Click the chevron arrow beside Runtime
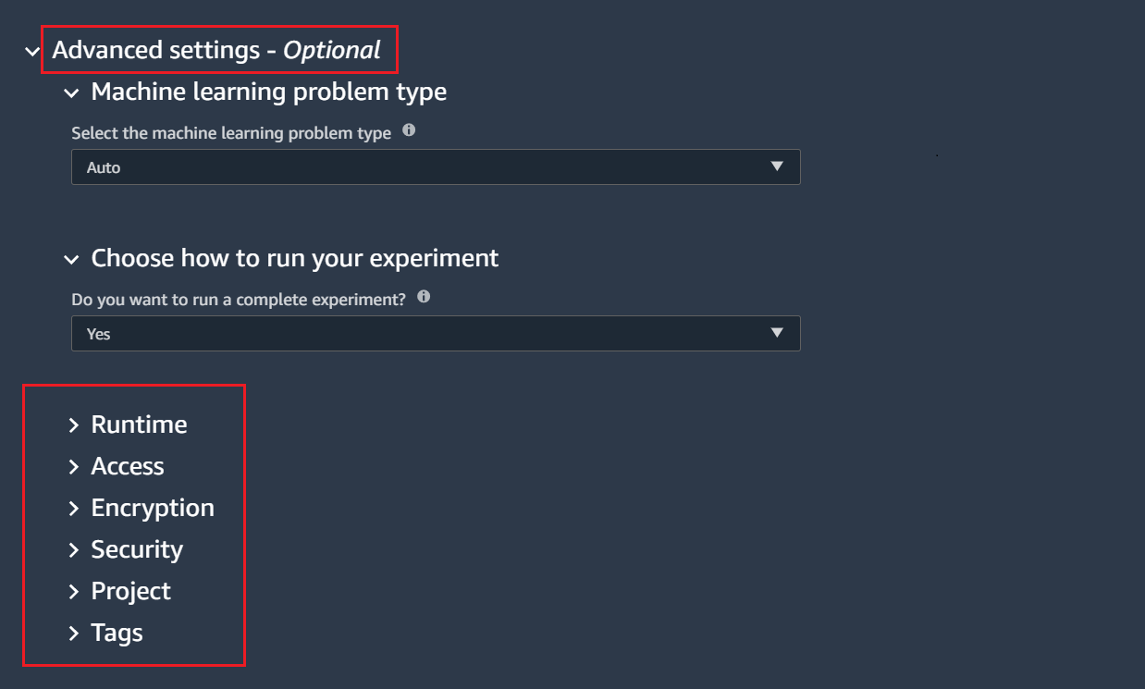The width and height of the screenshot is (1145, 689). [x=74, y=425]
